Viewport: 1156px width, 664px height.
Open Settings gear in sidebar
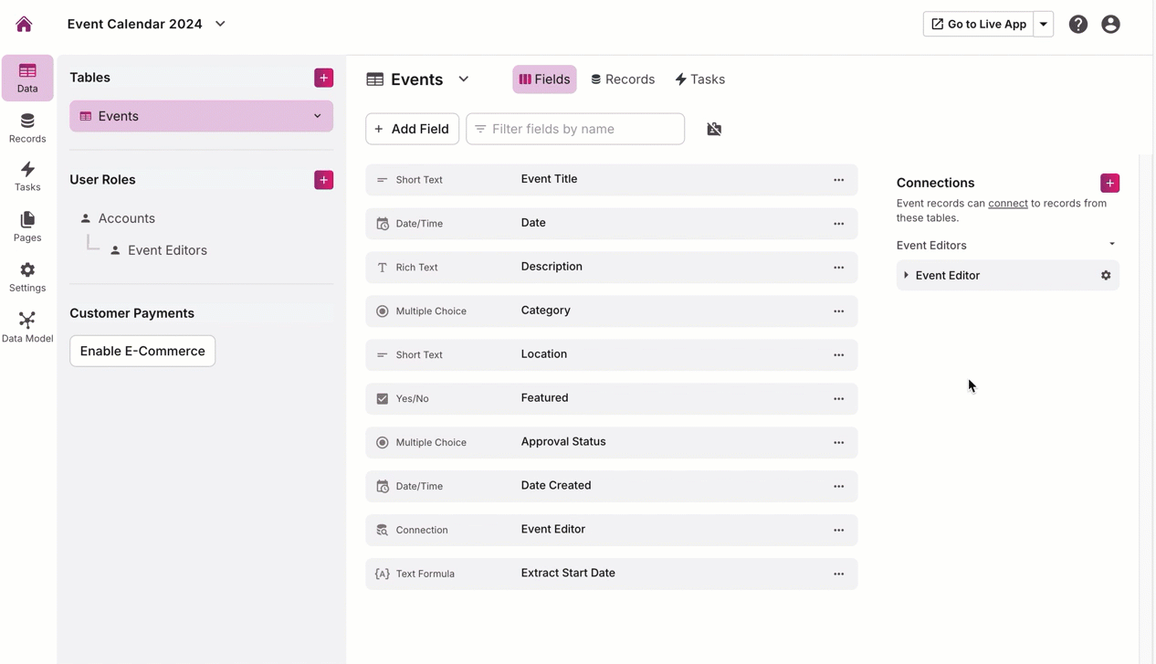coord(27,276)
